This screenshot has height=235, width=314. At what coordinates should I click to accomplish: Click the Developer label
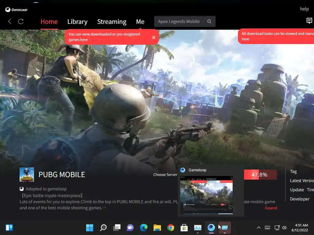300,199
